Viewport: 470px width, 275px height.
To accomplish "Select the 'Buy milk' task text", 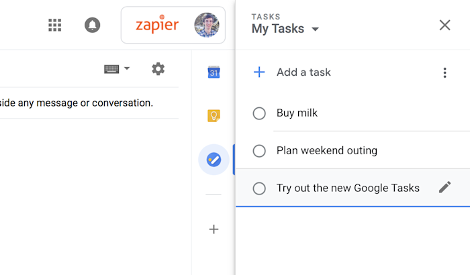I will 297,113.
